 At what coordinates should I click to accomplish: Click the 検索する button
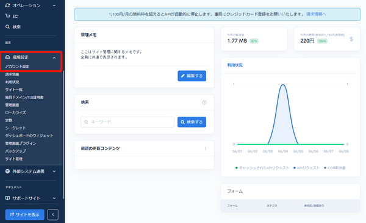point(192,122)
